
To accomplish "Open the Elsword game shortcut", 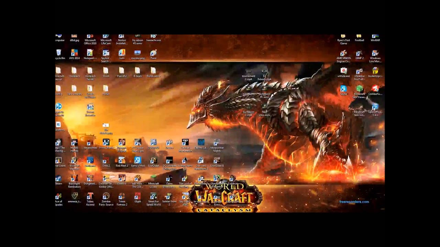I will tap(122, 180).
